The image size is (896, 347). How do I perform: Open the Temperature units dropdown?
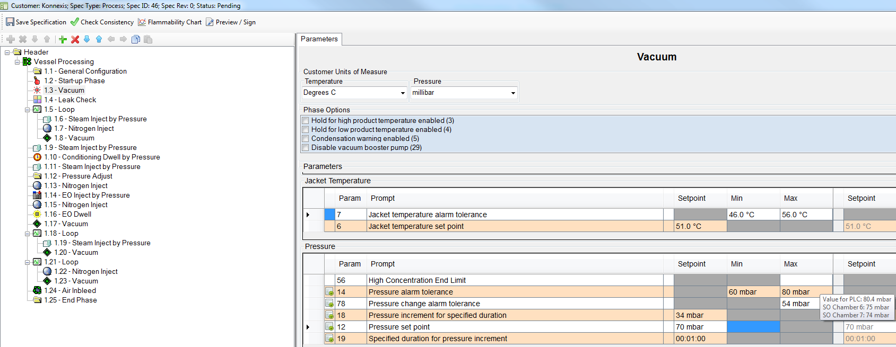(403, 93)
